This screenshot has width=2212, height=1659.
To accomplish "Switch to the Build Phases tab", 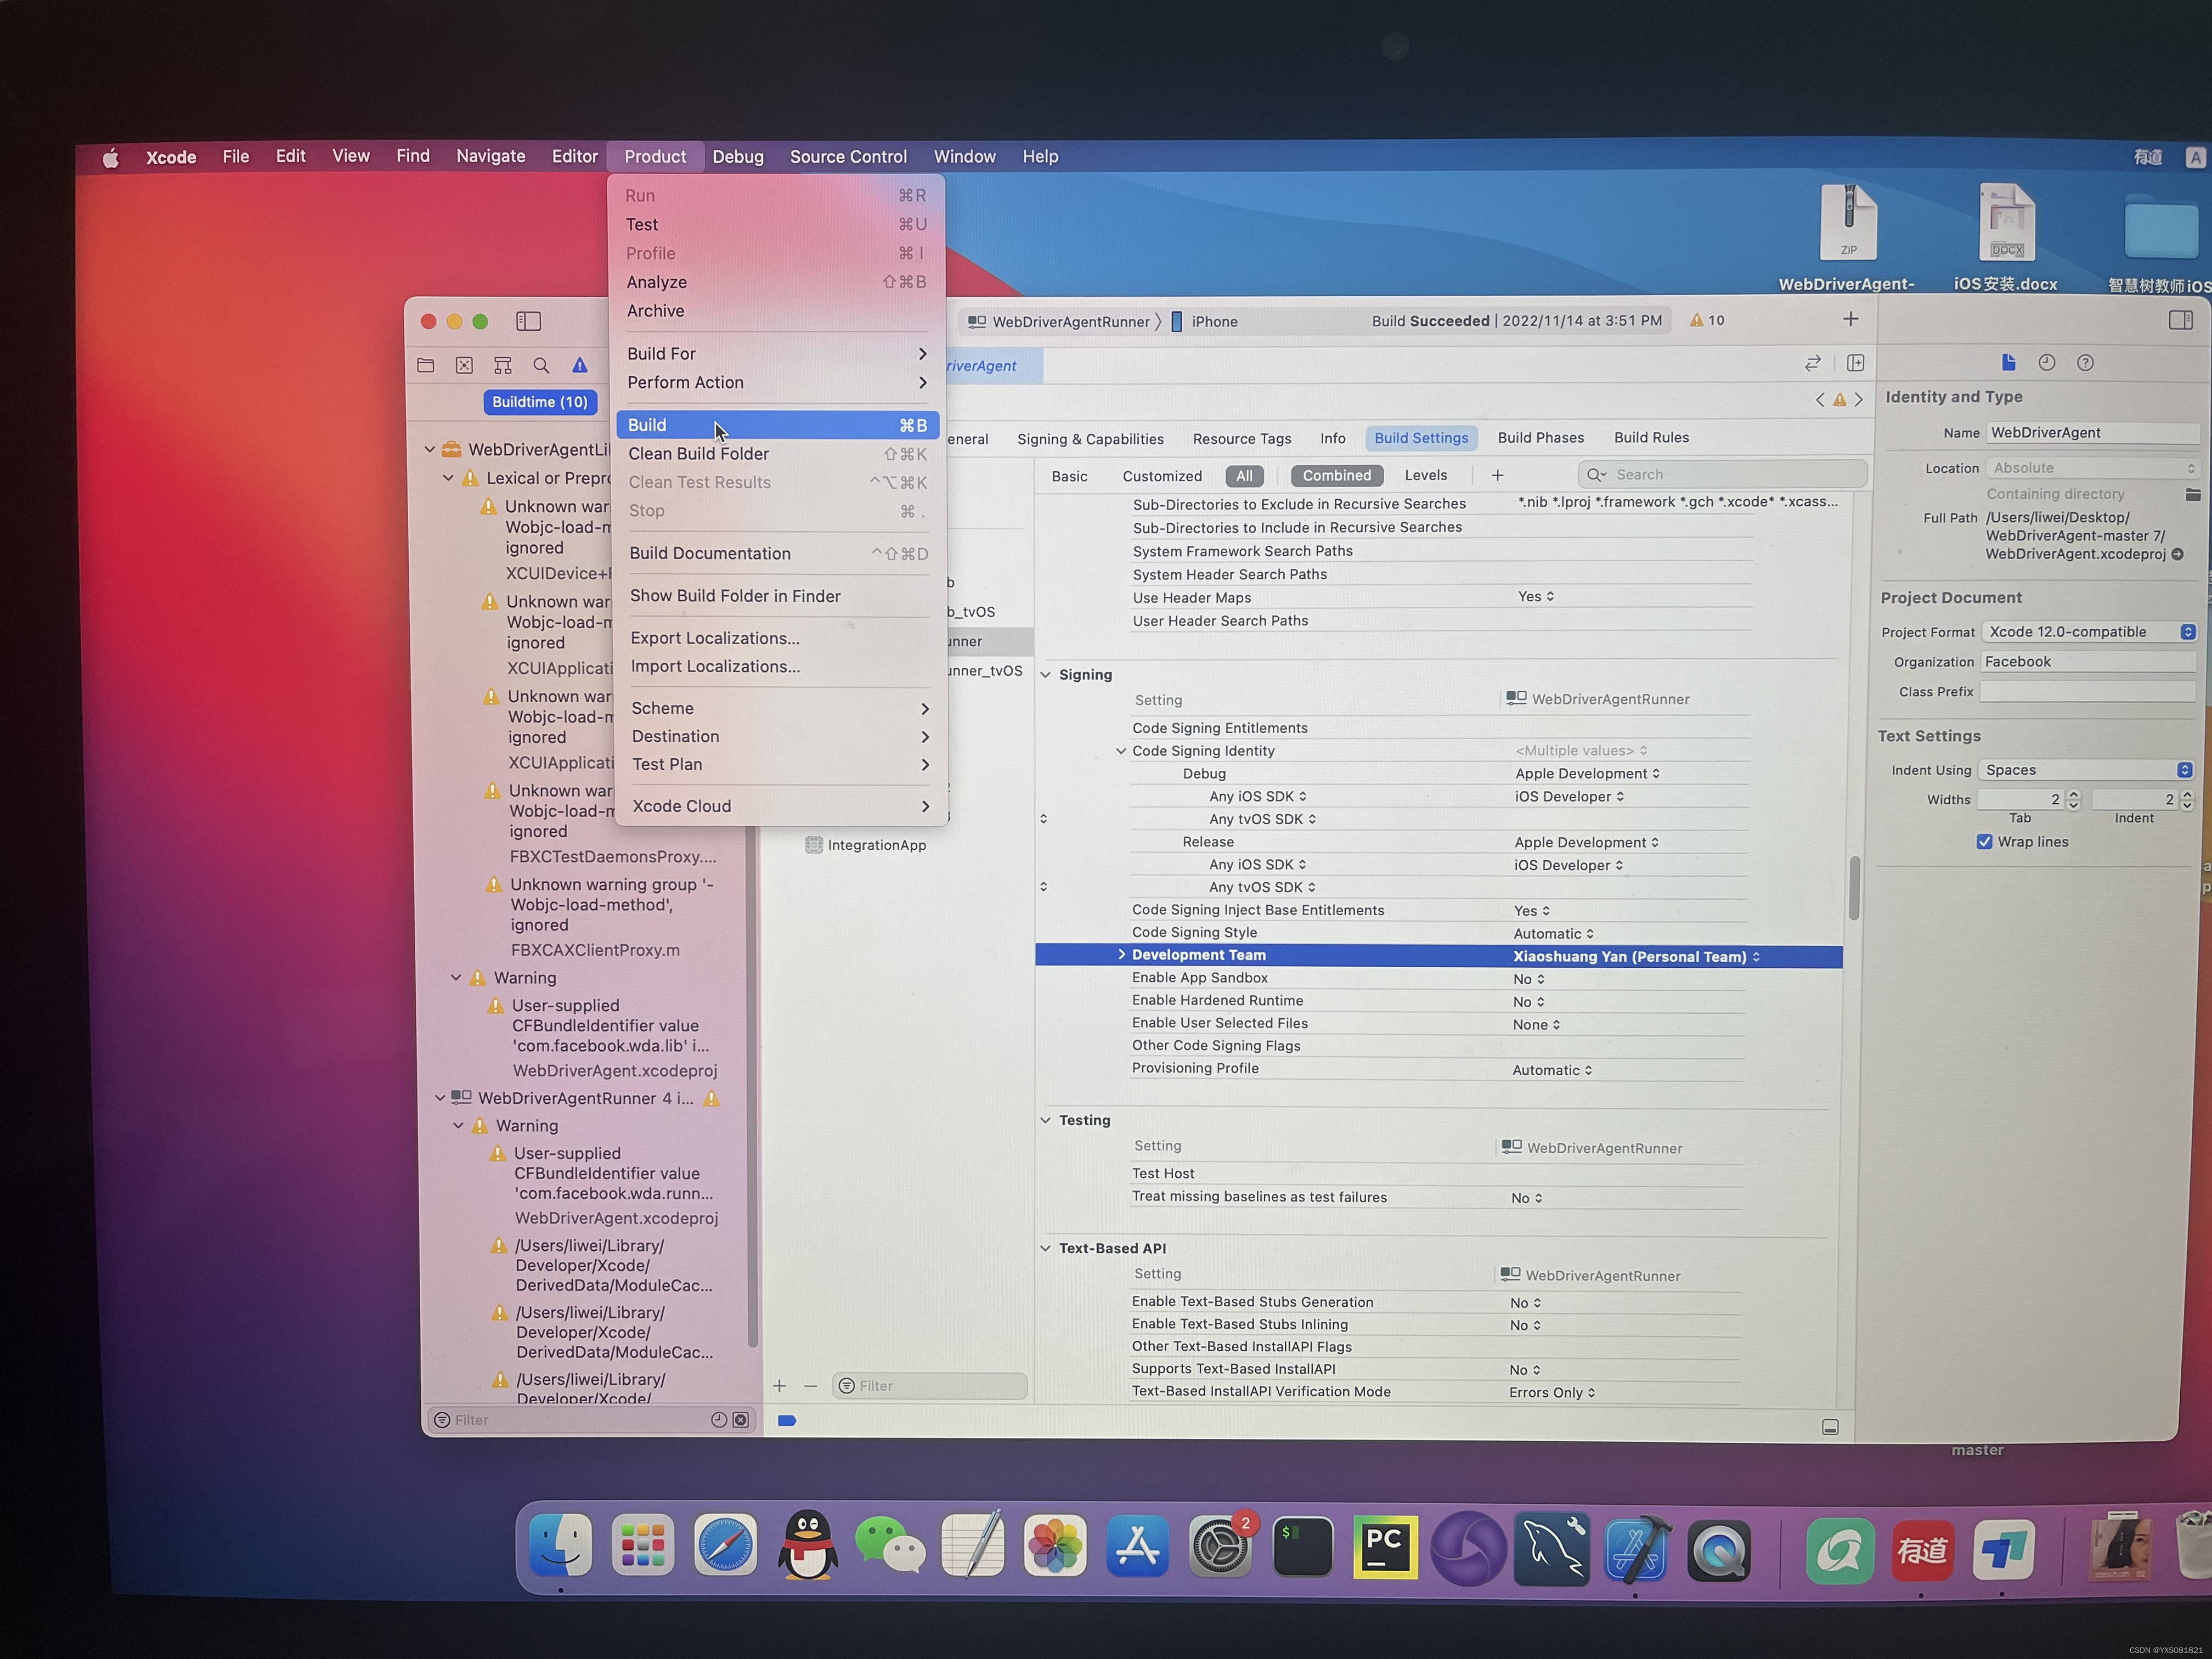I will click(x=1540, y=438).
